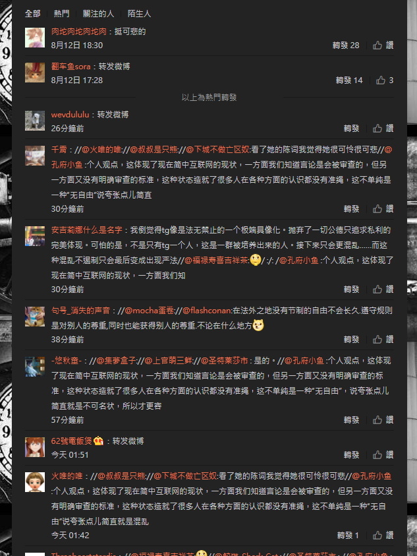The image size is (417, 556).
Task: Switch to the 熱門 tab
Action: coord(61,13)
